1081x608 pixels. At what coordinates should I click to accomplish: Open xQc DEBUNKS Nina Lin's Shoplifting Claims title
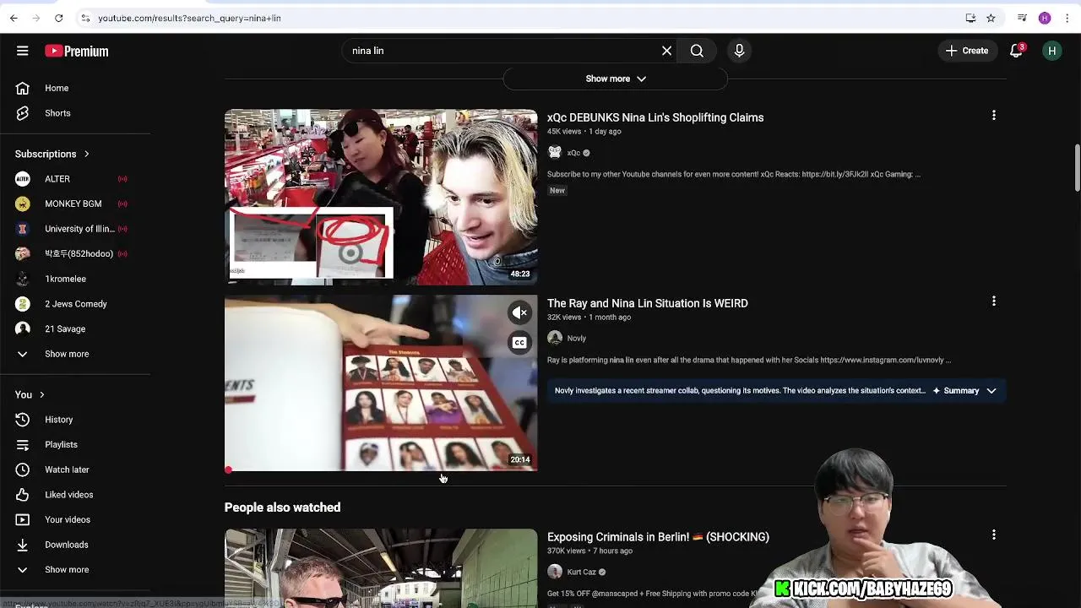[655, 117]
